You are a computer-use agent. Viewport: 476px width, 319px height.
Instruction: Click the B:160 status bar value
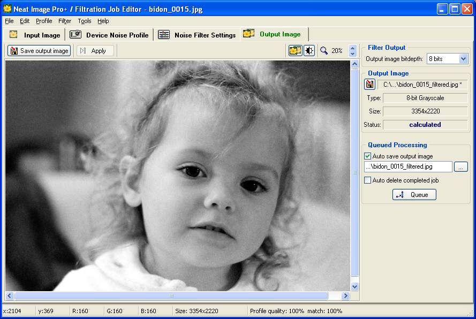148,311
